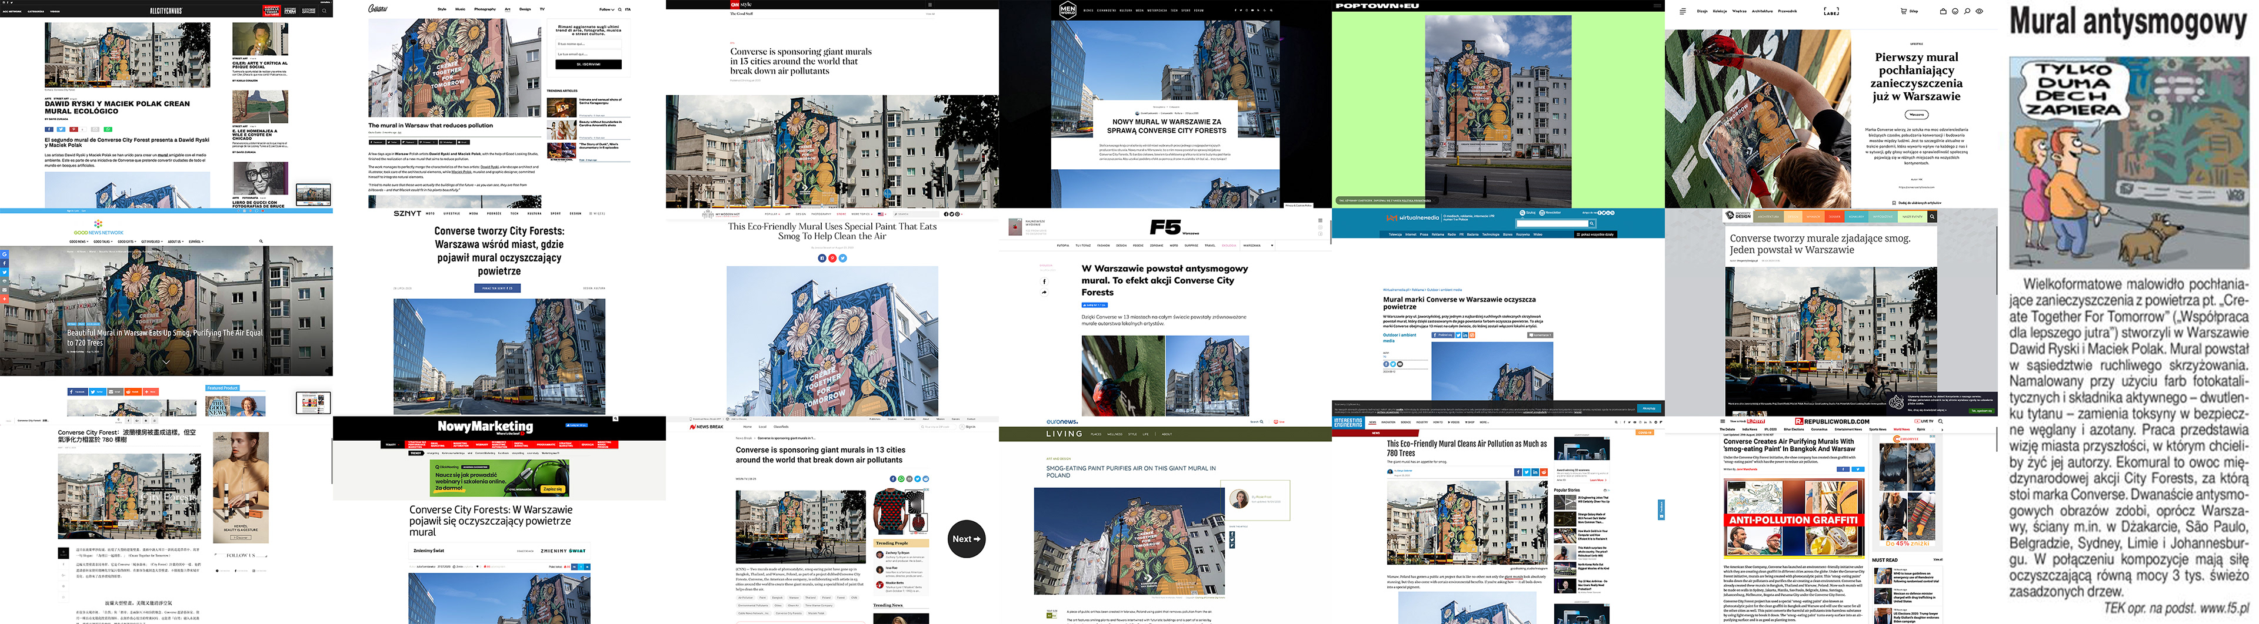This screenshot has height=624, width=2259.
Task: Click the Euronews Live link
Action: pos(1280,422)
